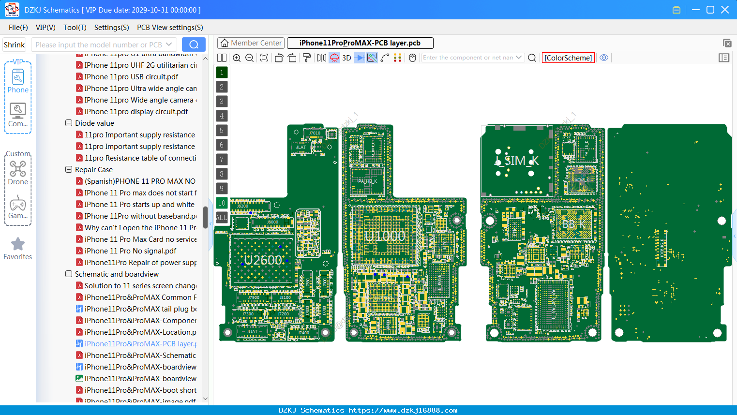Show PCB layer 5
Viewport: 737px width, 415px height.
coord(222,130)
